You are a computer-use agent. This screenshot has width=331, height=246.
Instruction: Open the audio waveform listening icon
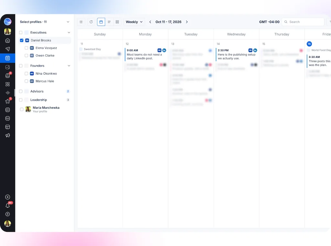[x=8, y=93]
